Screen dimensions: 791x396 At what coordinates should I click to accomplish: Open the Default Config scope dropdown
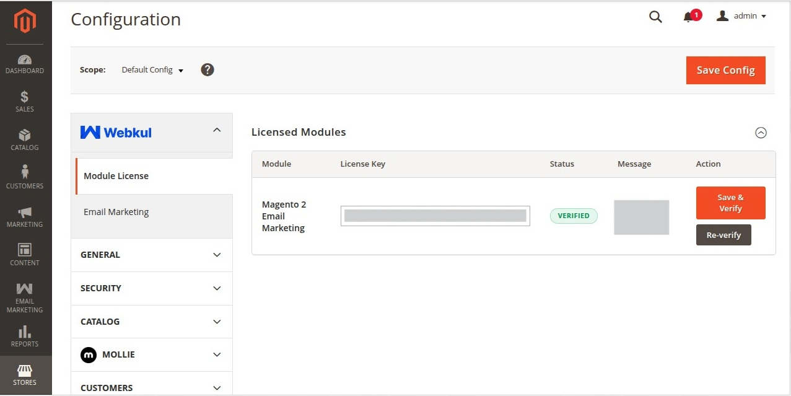(x=152, y=70)
